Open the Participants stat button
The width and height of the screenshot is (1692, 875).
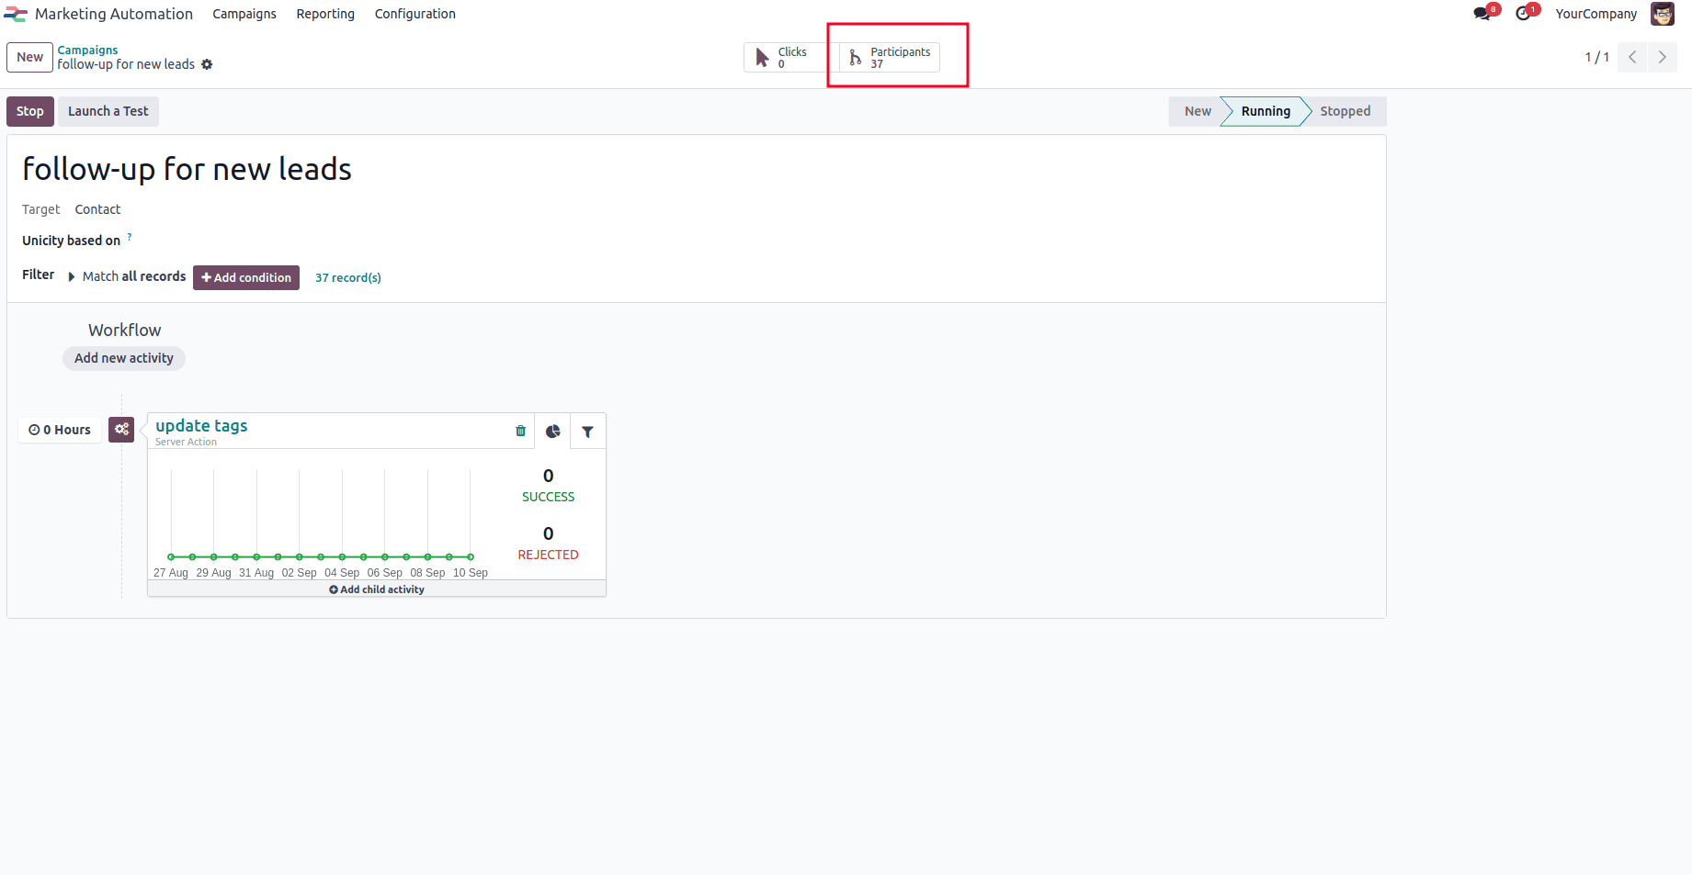(890, 57)
